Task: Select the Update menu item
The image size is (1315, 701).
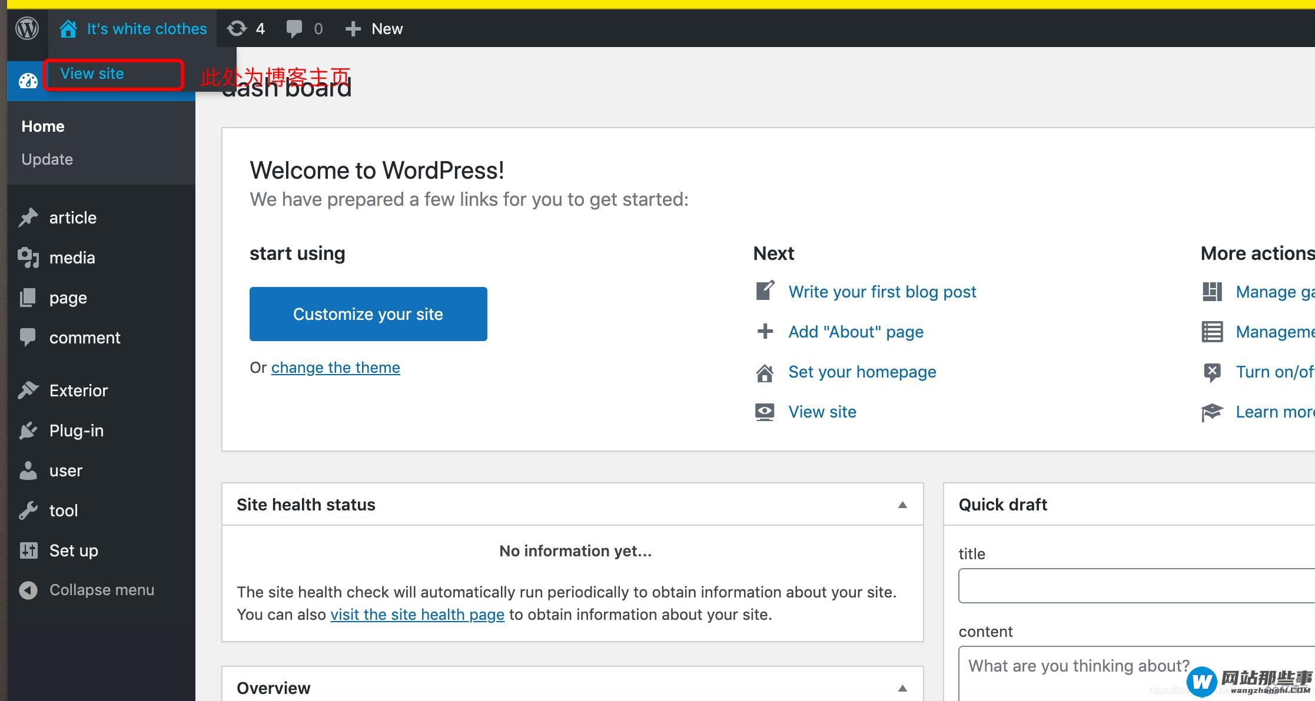Action: 46,159
